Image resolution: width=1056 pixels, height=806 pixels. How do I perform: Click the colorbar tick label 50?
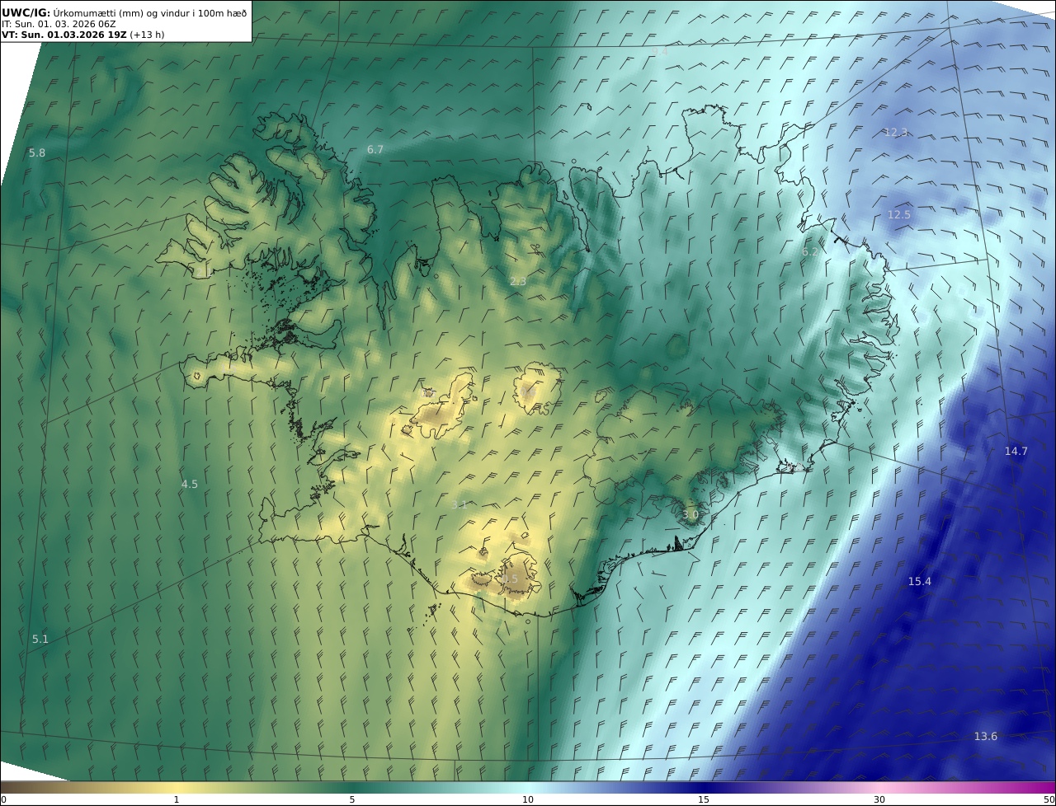1049,799
